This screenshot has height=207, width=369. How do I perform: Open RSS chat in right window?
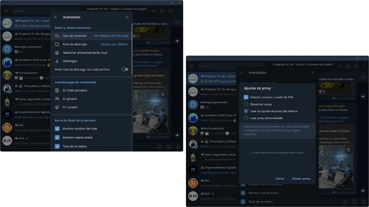click(211, 183)
